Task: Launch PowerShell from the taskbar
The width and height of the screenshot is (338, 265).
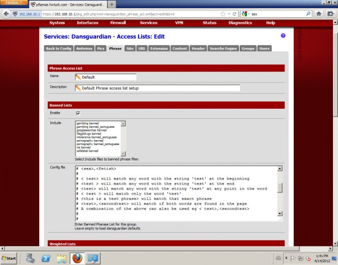Action: (x=46, y=258)
